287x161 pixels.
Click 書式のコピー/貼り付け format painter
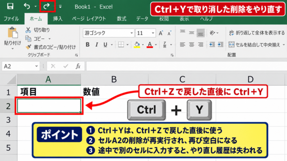51,47
